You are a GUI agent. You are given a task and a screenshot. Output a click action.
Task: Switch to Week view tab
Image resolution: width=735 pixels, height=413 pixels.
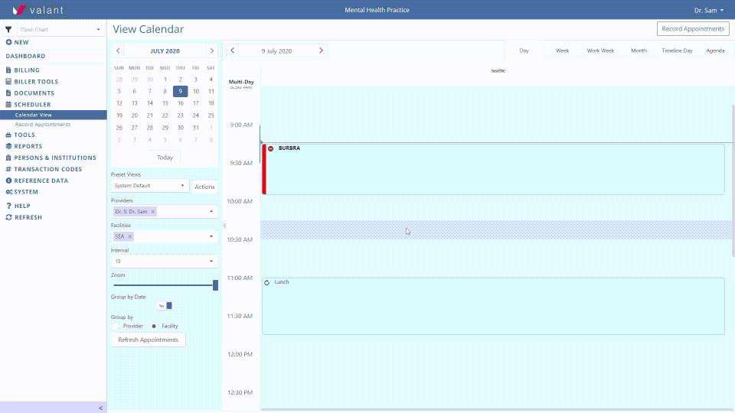[562, 50]
